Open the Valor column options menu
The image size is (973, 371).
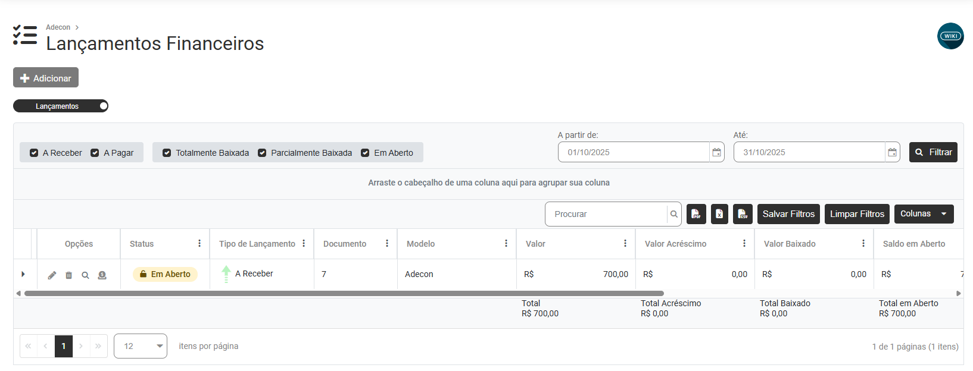tap(625, 244)
